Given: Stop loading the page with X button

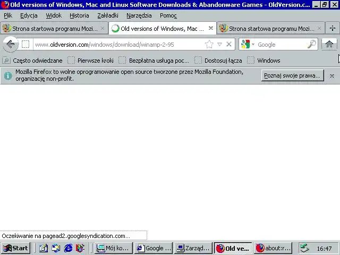Looking at the screenshot, I should click(229, 45).
